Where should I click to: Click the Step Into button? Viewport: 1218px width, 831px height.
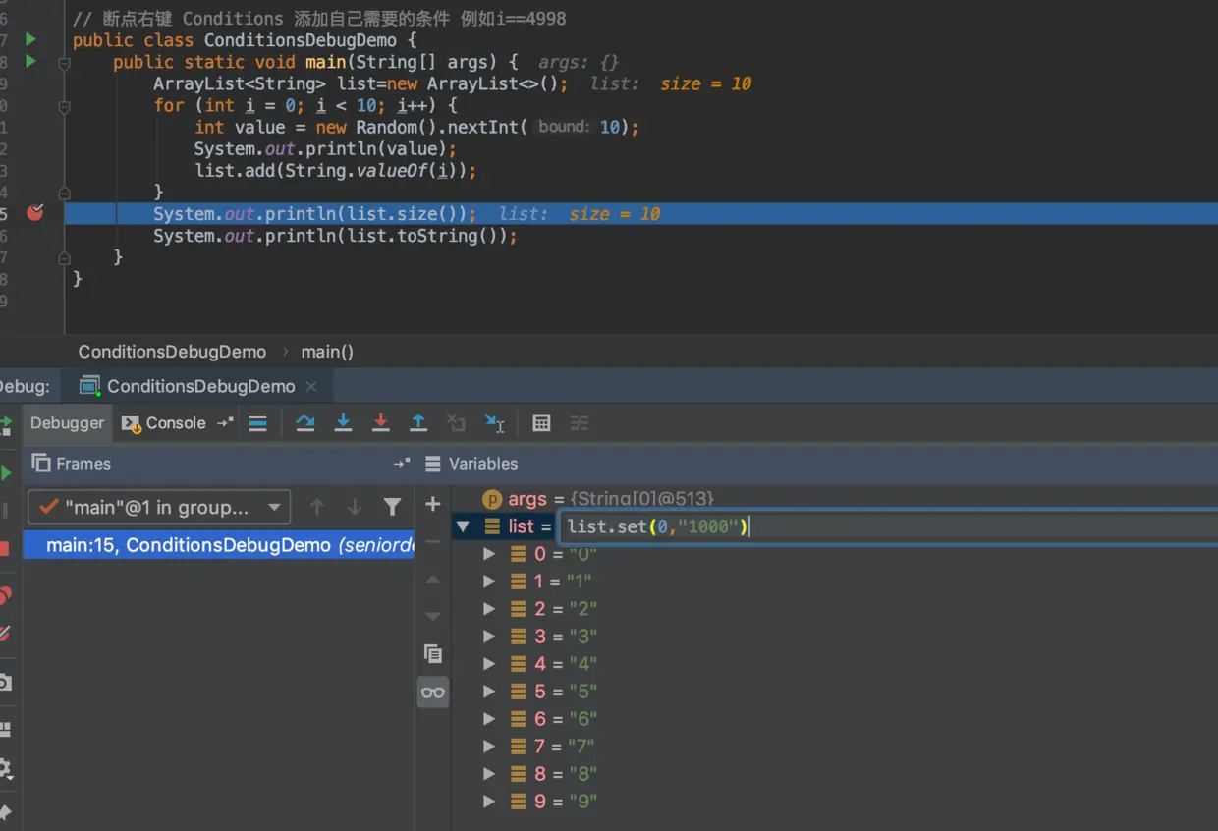(343, 423)
